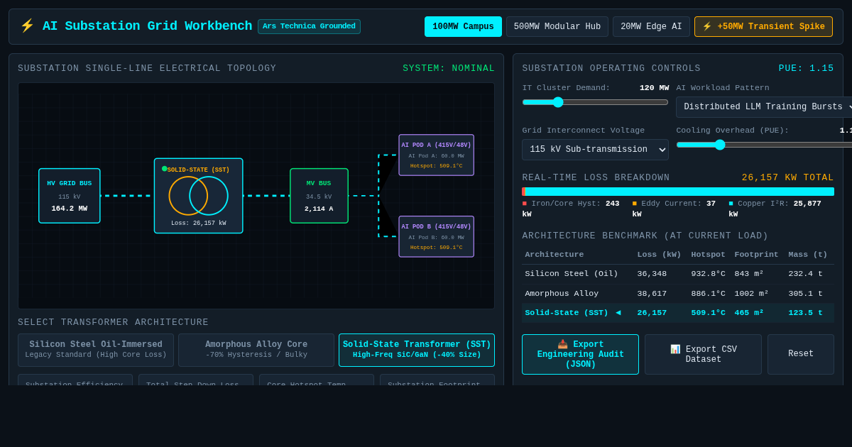Click the AI Pod B node
Viewport: 852px width, 447px height.
tap(436, 236)
